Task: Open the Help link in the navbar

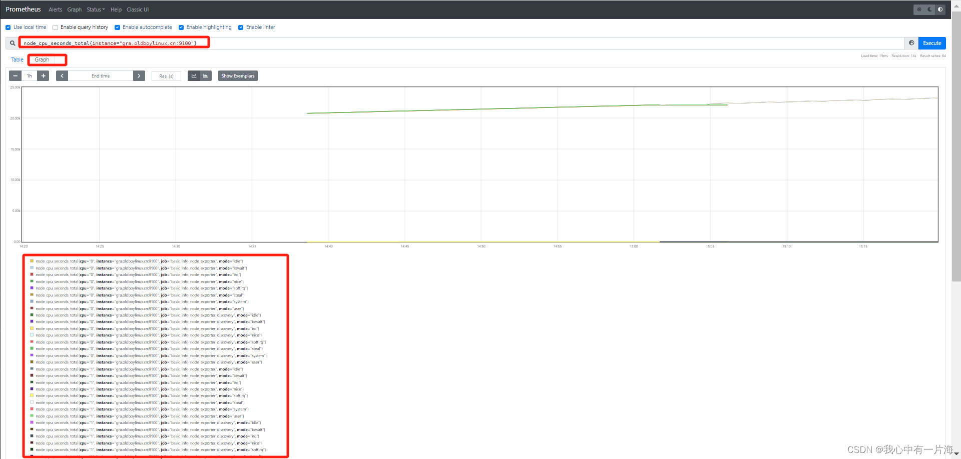Action: click(x=116, y=9)
